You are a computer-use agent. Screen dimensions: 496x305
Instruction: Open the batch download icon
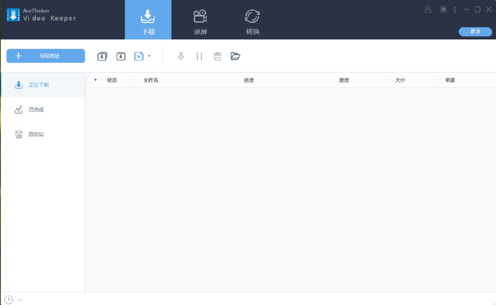point(102,56)
